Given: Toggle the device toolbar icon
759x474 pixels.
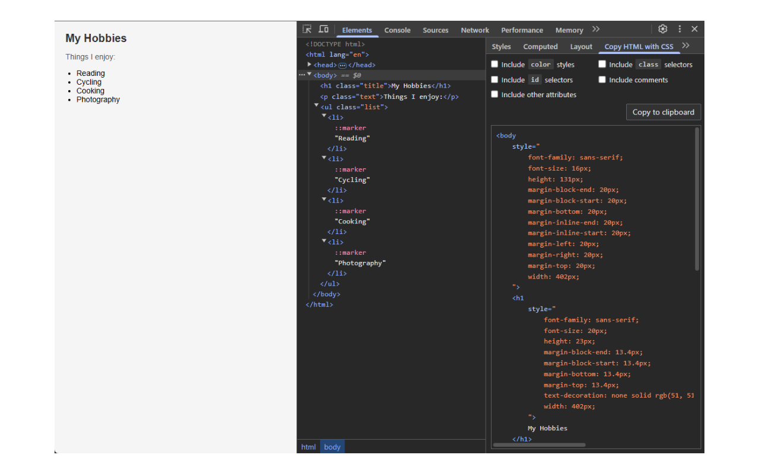Looking at the screenshot, I should point(323,29).
